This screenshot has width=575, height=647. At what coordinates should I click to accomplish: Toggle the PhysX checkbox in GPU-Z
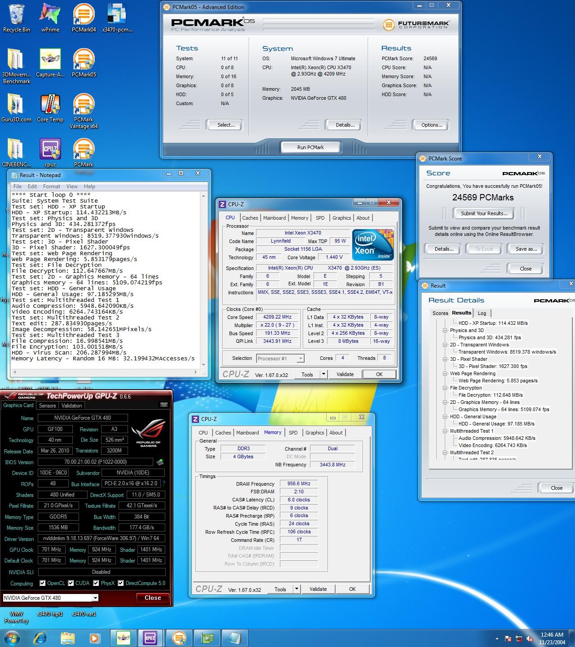(x=96, y=583)
